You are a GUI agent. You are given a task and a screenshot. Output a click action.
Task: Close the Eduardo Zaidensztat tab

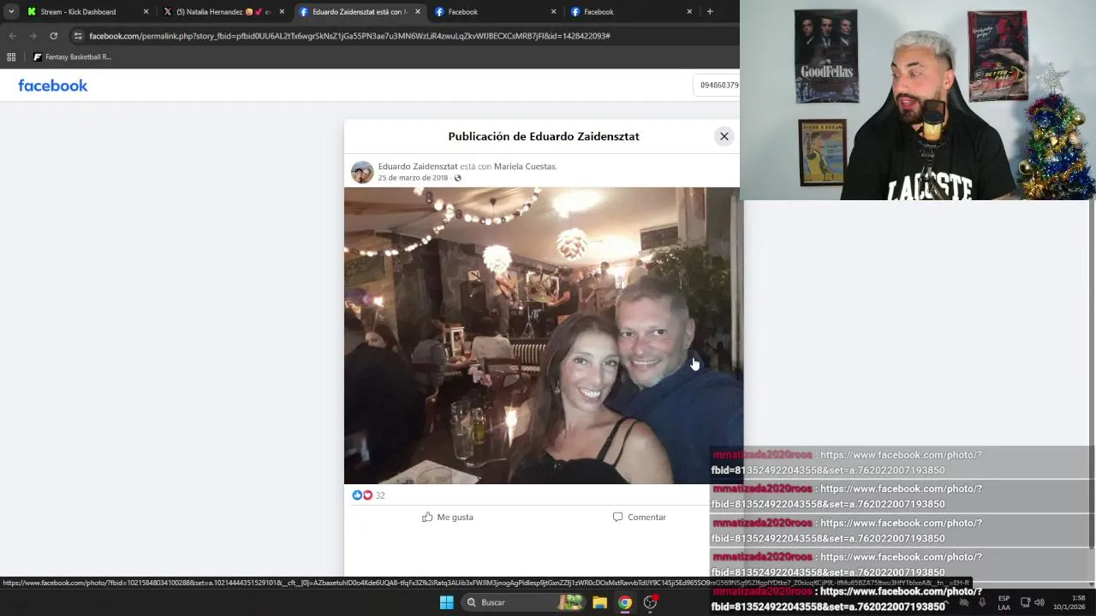tap(418, 12)
